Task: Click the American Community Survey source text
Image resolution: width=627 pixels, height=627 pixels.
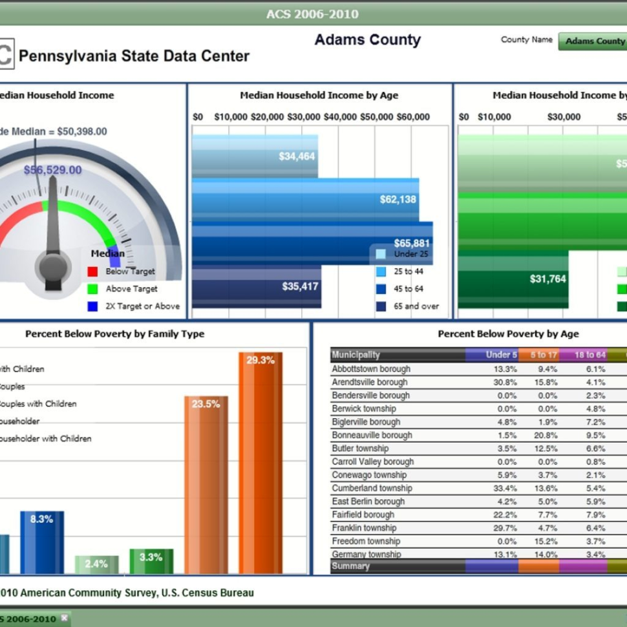Action: (126, 592)
